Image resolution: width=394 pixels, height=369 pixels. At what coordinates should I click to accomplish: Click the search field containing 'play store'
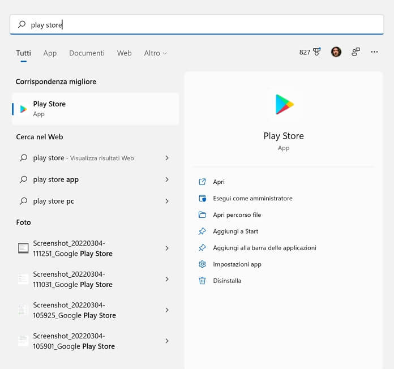tap(197, 24)
